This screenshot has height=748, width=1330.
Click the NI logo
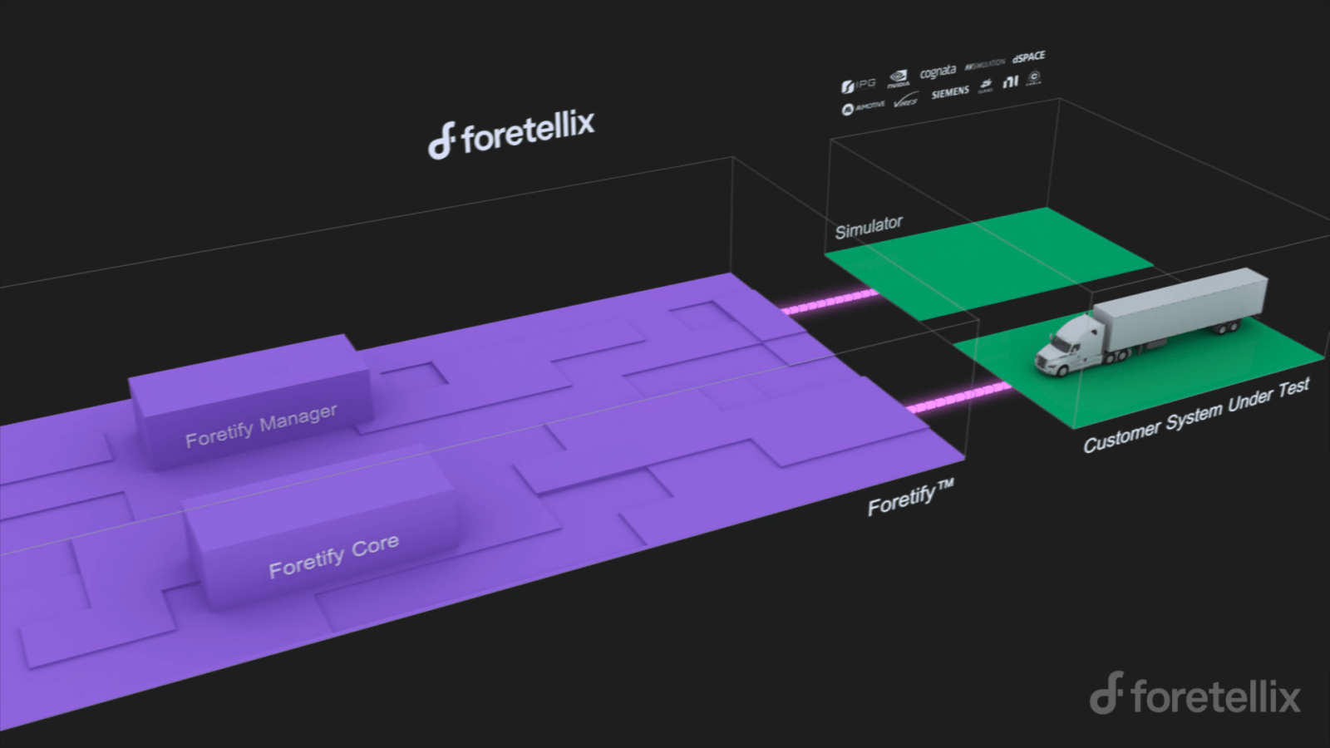[1012, 81]
